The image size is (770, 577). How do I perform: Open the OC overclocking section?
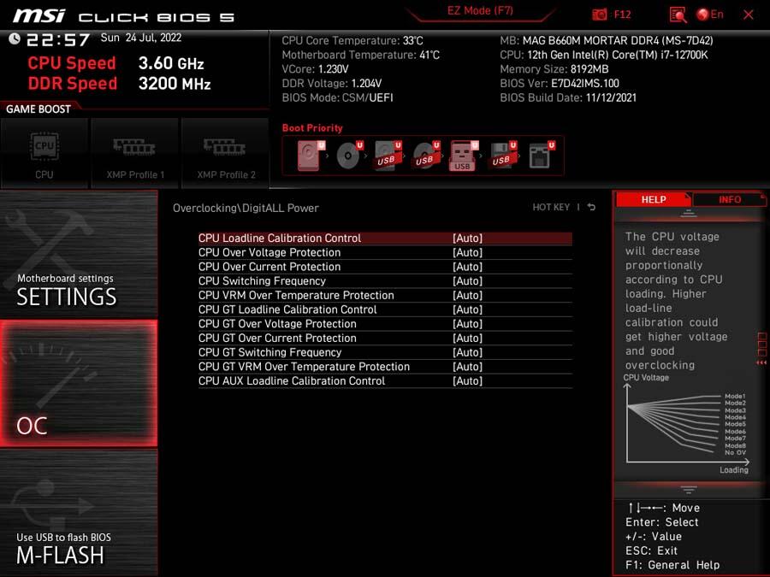pyautogui.click(x=79, y=383)
